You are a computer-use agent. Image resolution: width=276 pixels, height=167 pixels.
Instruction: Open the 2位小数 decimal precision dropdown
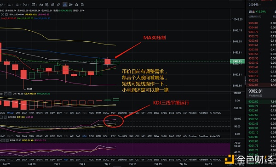(x=254, y=5)
